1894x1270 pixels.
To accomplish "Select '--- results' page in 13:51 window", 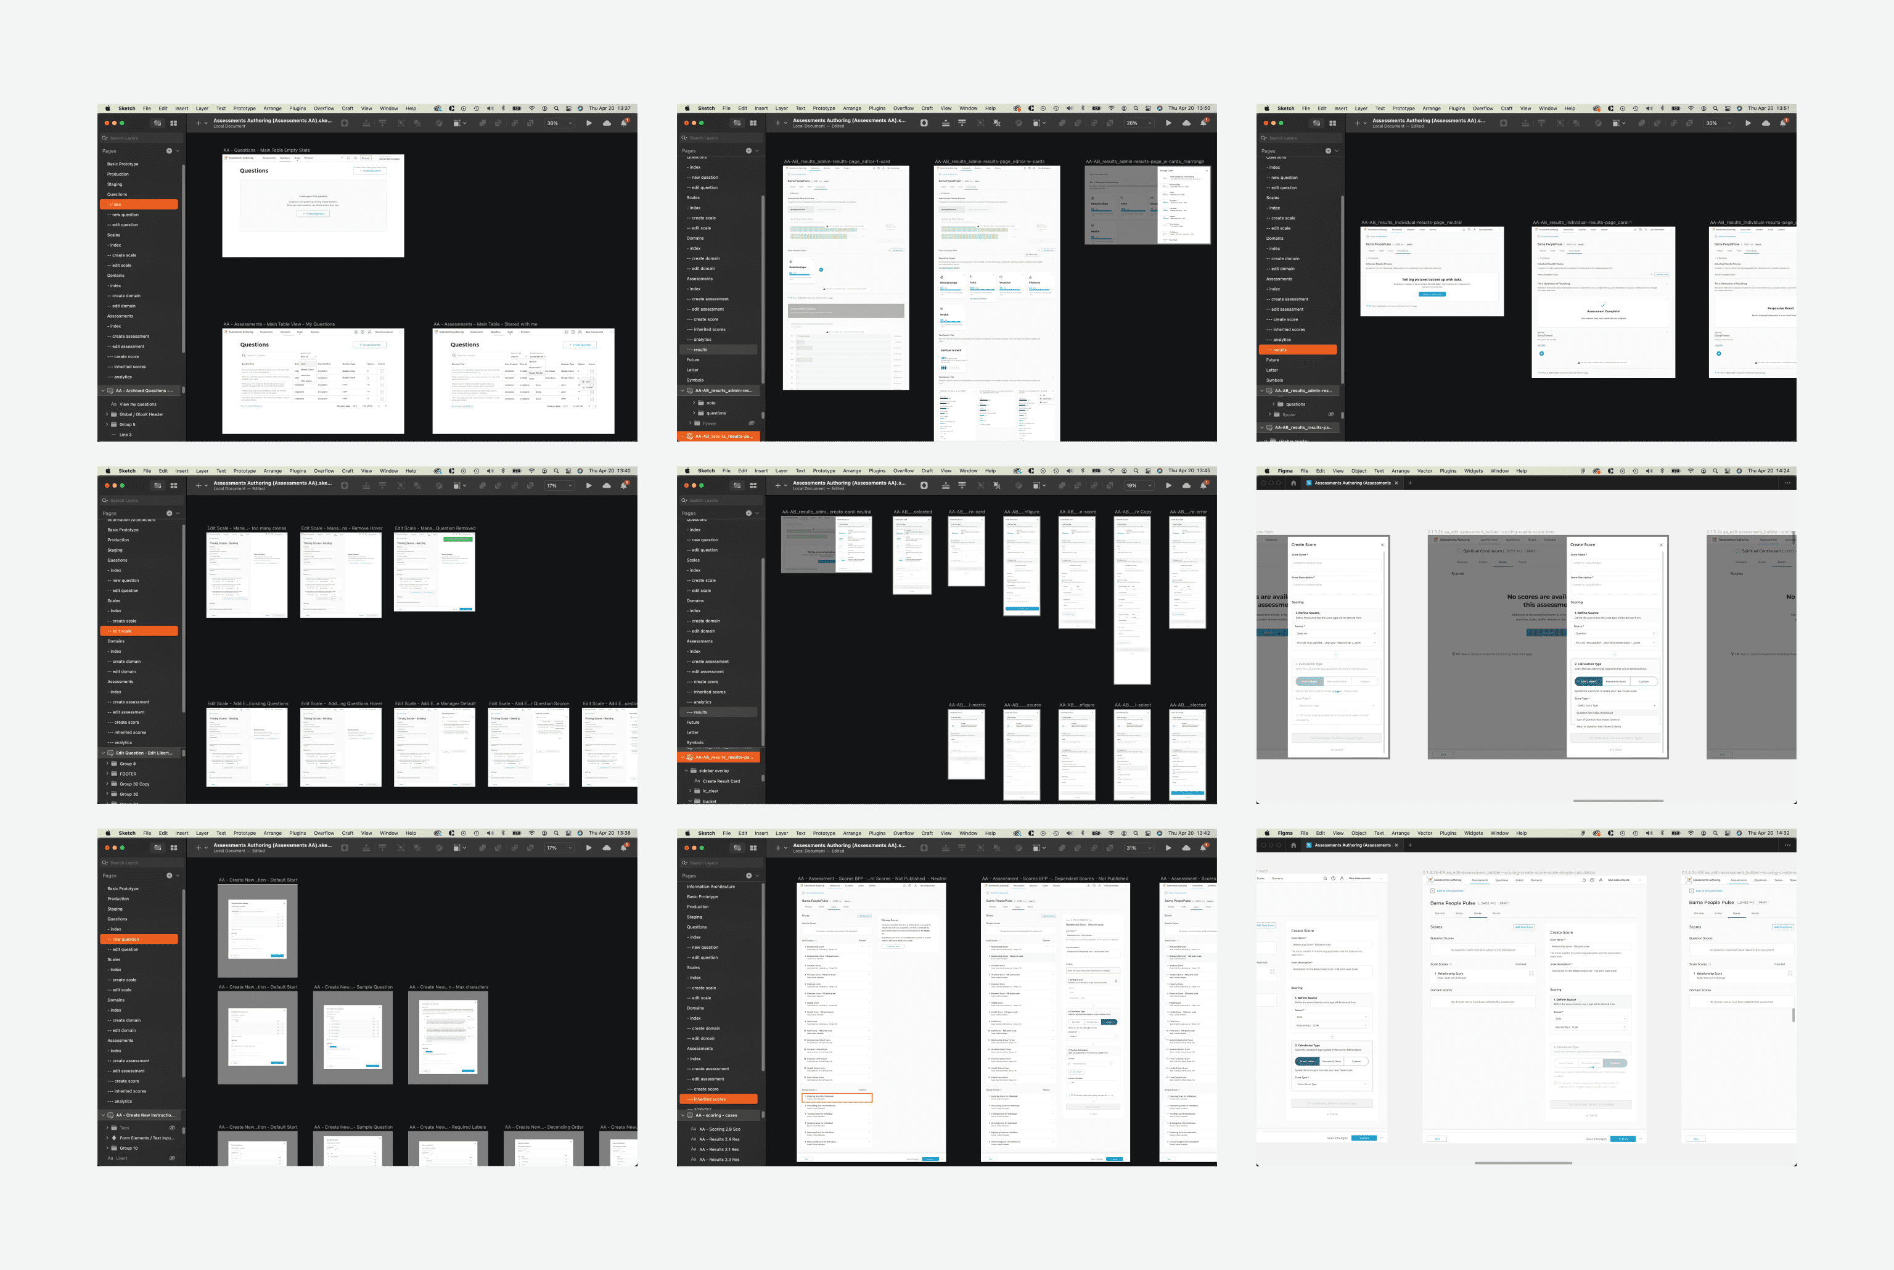I will [x=1297, y=350].
